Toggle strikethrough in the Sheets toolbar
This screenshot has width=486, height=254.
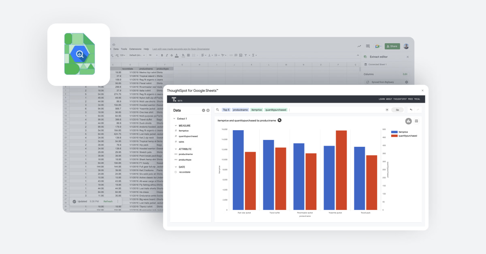(x=171, y=55)
